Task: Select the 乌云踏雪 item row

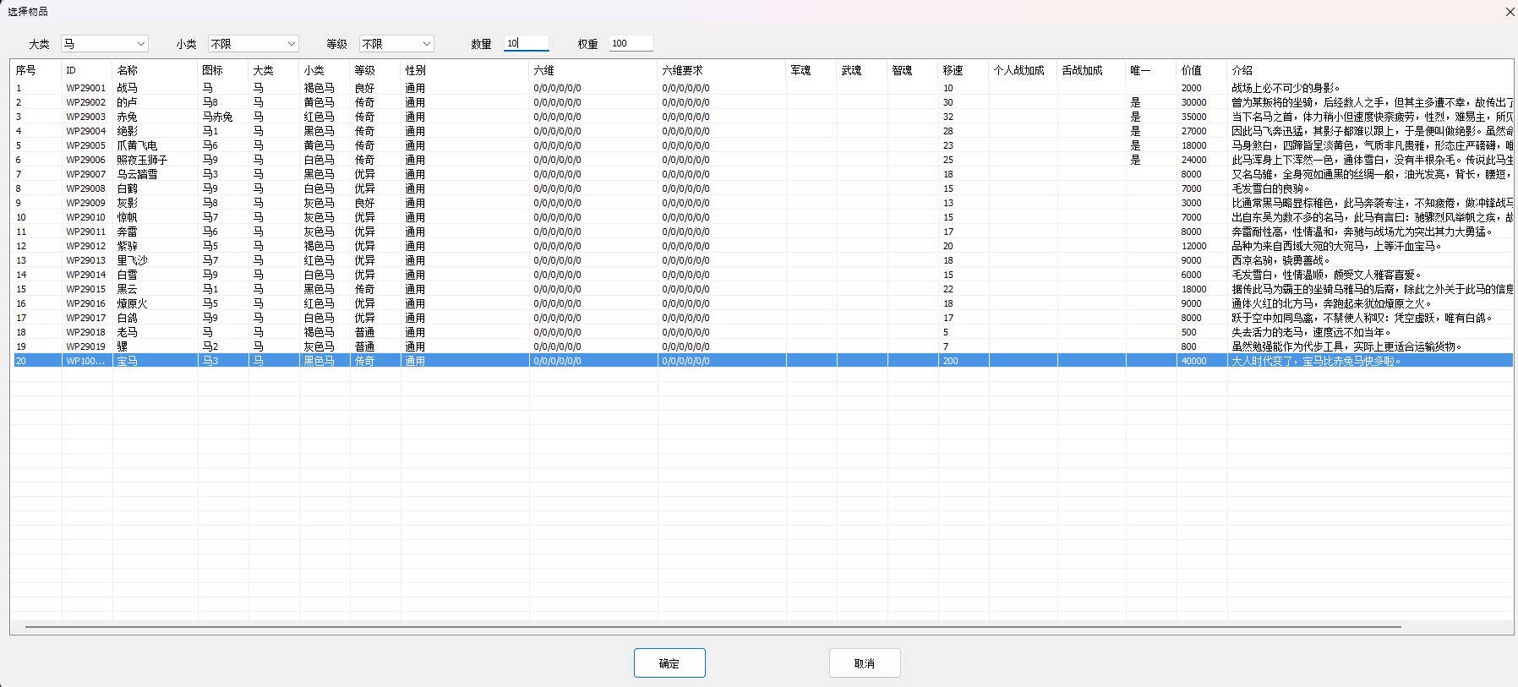Action: coord(137,174)
